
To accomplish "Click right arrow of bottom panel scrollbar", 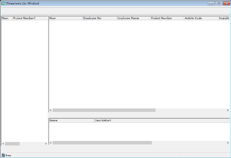I will pos(228,143).
